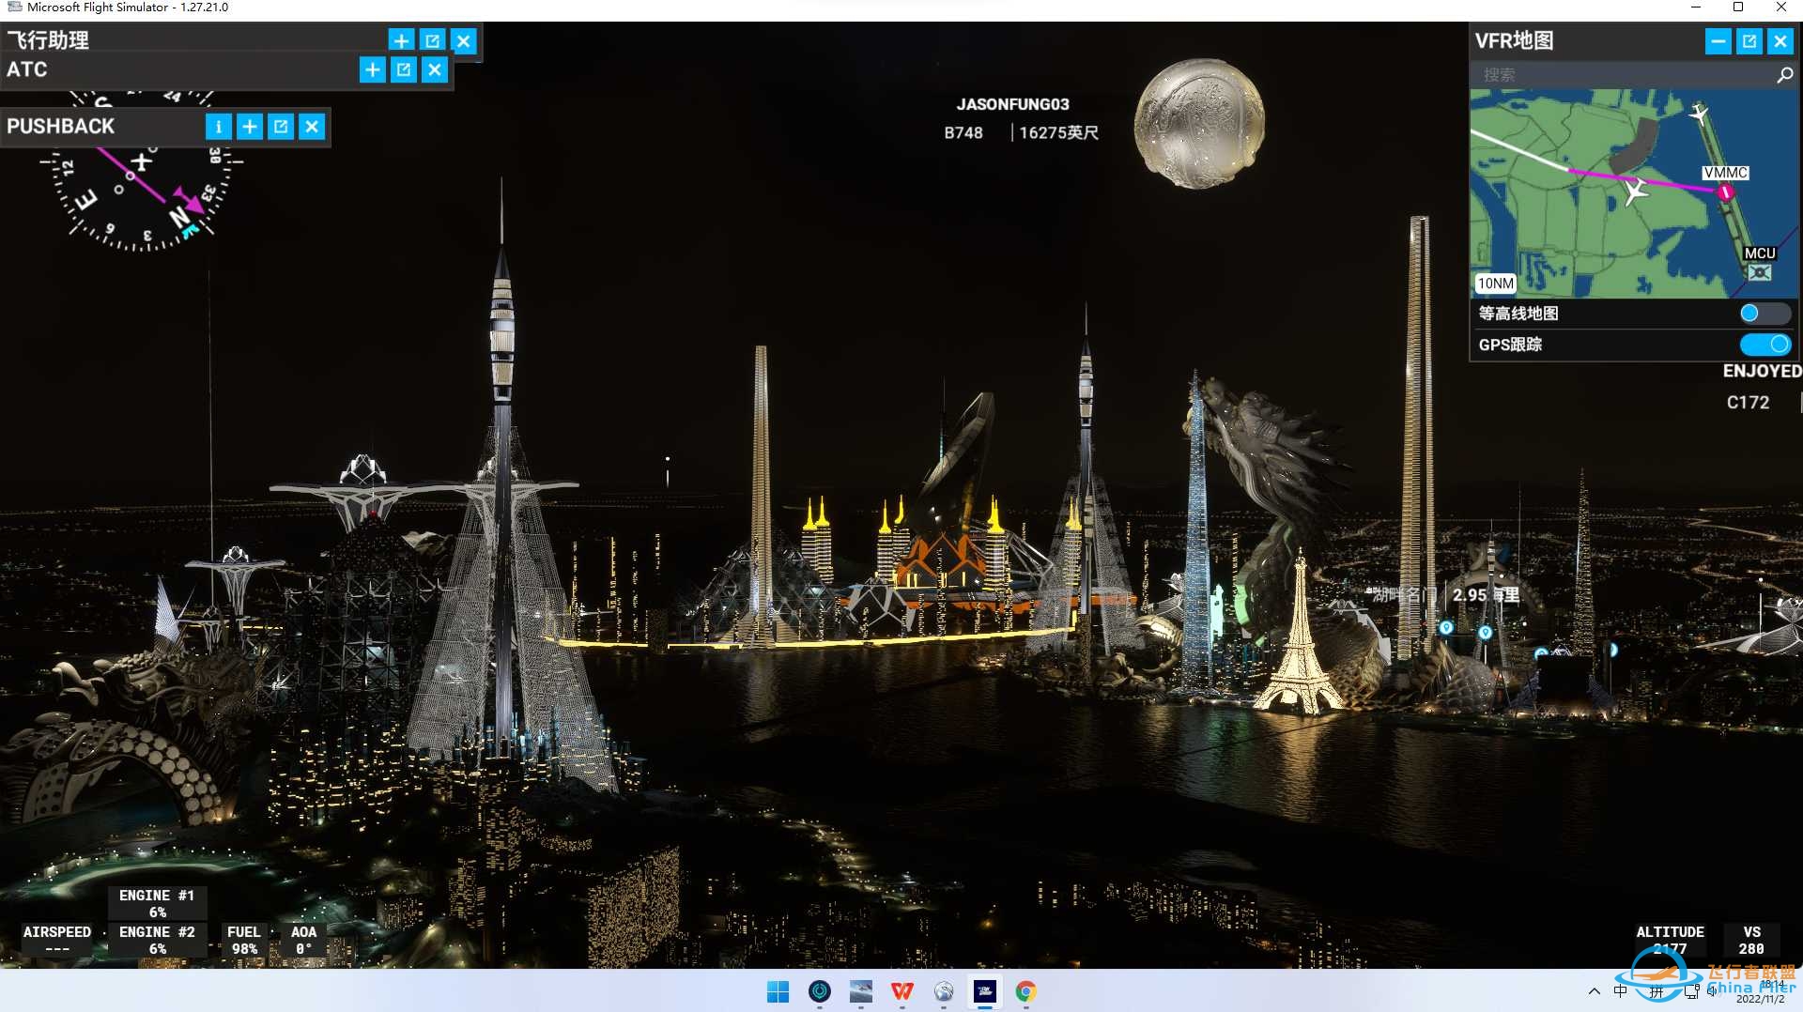
Task: Click the AOA readout
Action: point(303,940)
